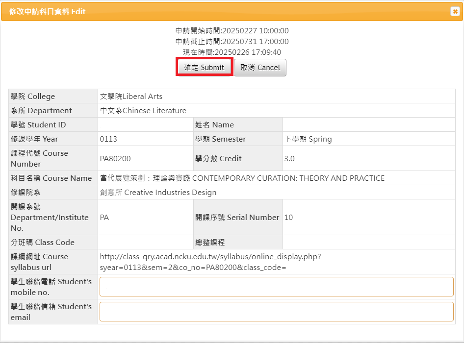Click the 修改申請科目資料 Edit dialog title
The image size is (464, 343).
pyautogui.click(x=48, y=11)
